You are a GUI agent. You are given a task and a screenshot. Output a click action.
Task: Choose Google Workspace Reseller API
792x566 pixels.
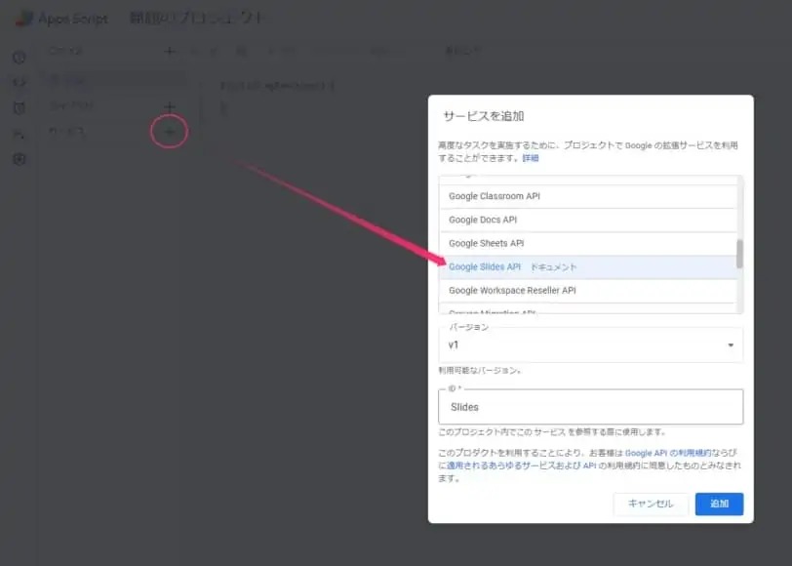tap(512, 290)
